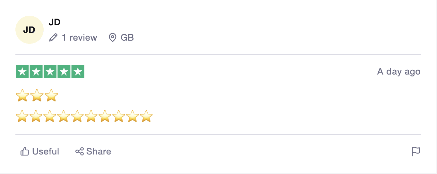Flag this review with the flag icon
This screenshot has width=437, height=174.
pyautogui.click(x=416, y=151)
